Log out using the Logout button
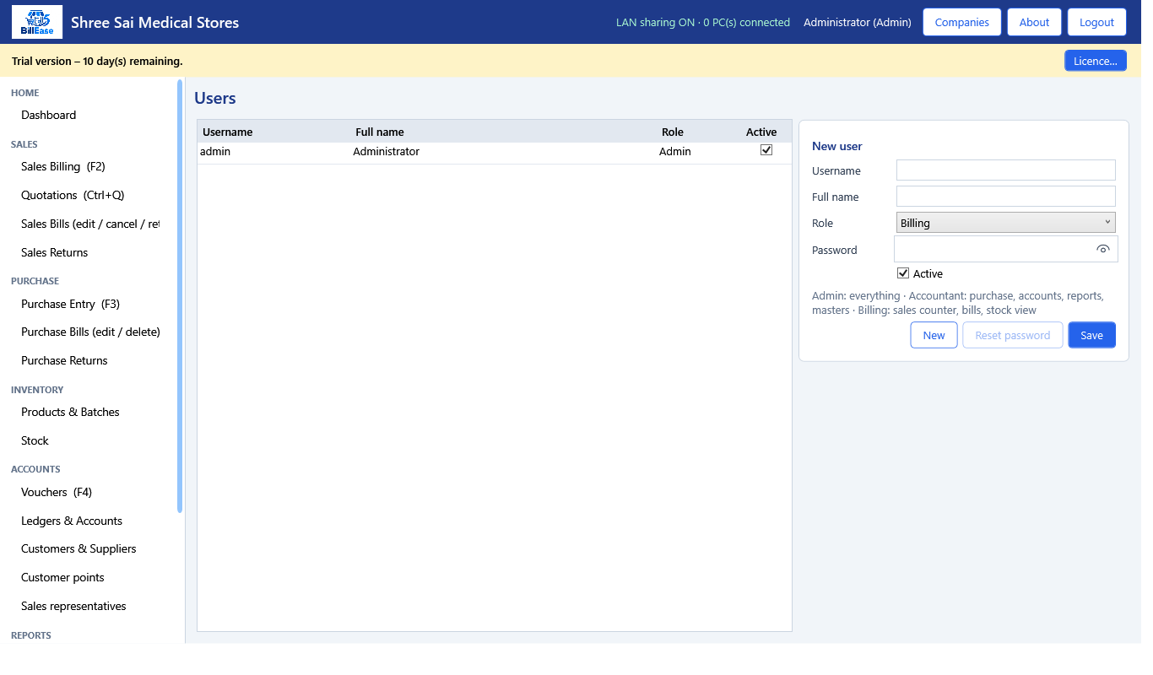Image resolution: width=1153 pixels, height=675 pixels. coord(1096,22)
